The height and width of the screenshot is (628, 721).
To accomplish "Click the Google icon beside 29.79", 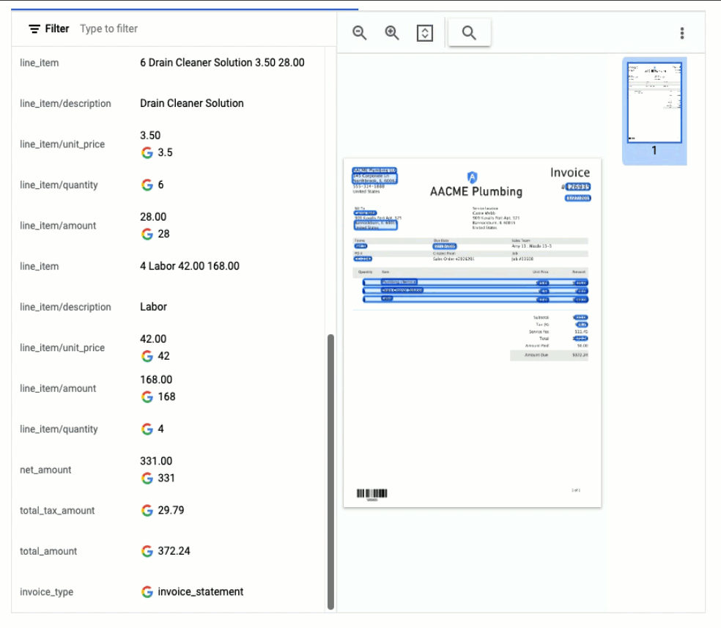I will tap(147, 510).
